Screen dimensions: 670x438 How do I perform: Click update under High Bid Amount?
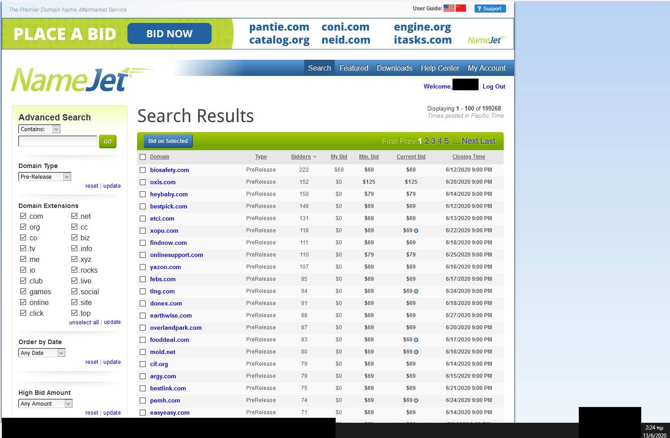(112, 412)
